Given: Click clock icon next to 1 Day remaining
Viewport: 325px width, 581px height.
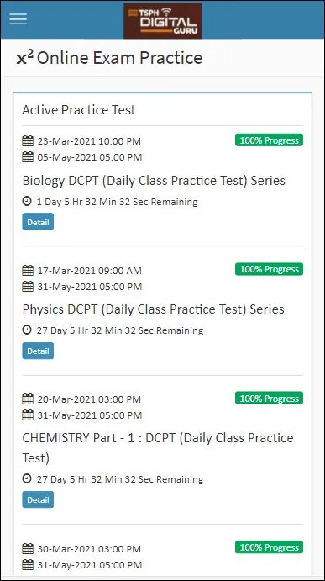Looking at the screenshot, I should pos(27,202).
